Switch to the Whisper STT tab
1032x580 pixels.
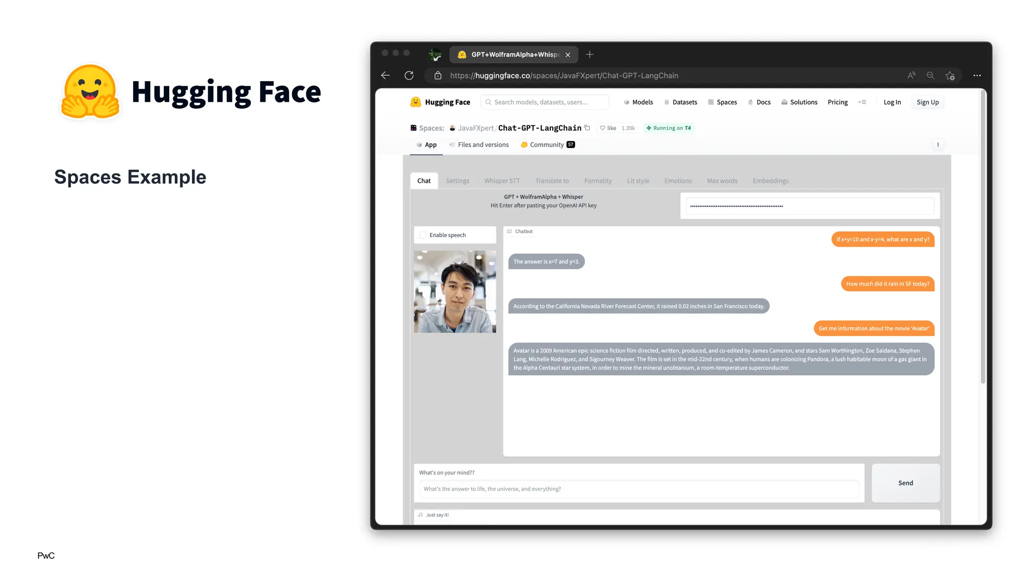(x=502, y=181)
